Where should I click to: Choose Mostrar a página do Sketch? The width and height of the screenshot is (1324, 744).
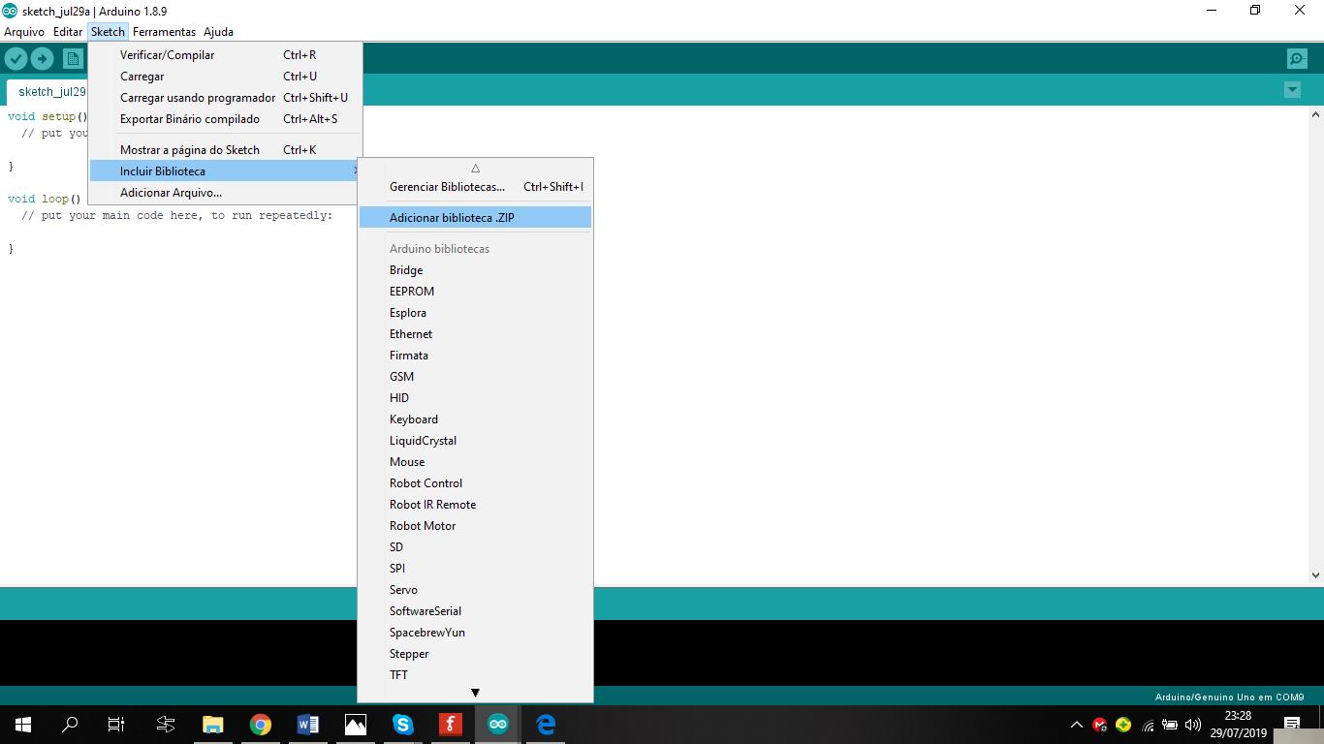click(226, 150)
